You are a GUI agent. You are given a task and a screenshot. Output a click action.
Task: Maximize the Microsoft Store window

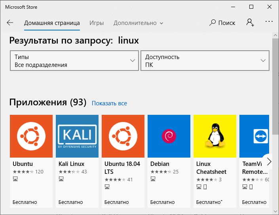tap(251, 7)
